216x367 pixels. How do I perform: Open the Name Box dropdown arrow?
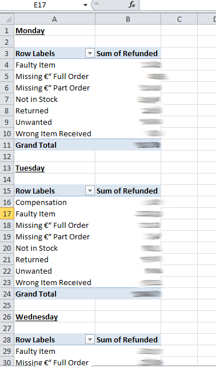click(x=85, y=5)
